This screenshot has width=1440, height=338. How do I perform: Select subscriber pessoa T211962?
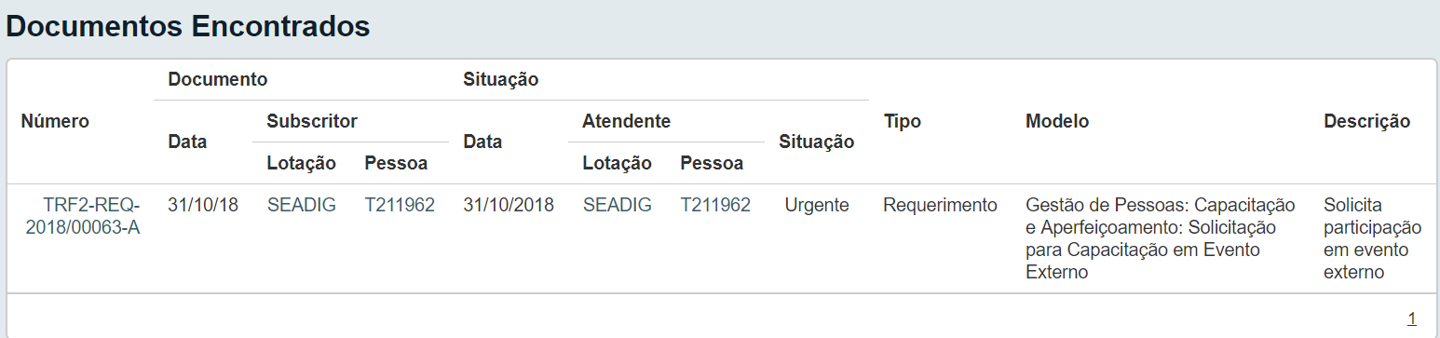[x=400, y=205]
